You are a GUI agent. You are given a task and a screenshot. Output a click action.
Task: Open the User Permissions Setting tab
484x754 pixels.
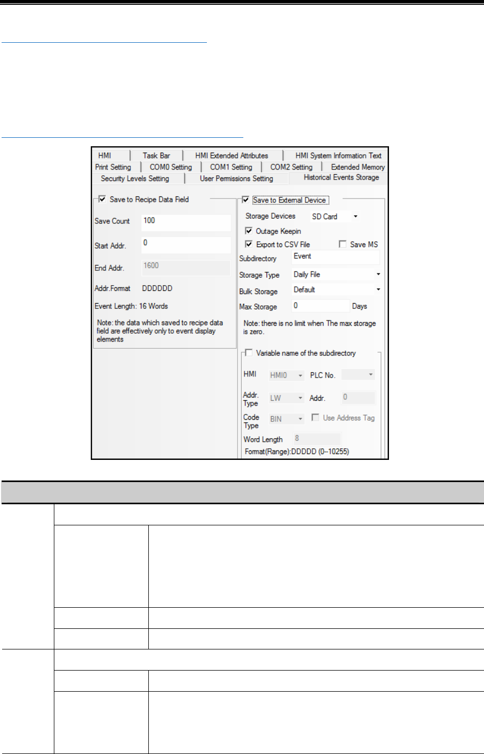pos(236,178)
